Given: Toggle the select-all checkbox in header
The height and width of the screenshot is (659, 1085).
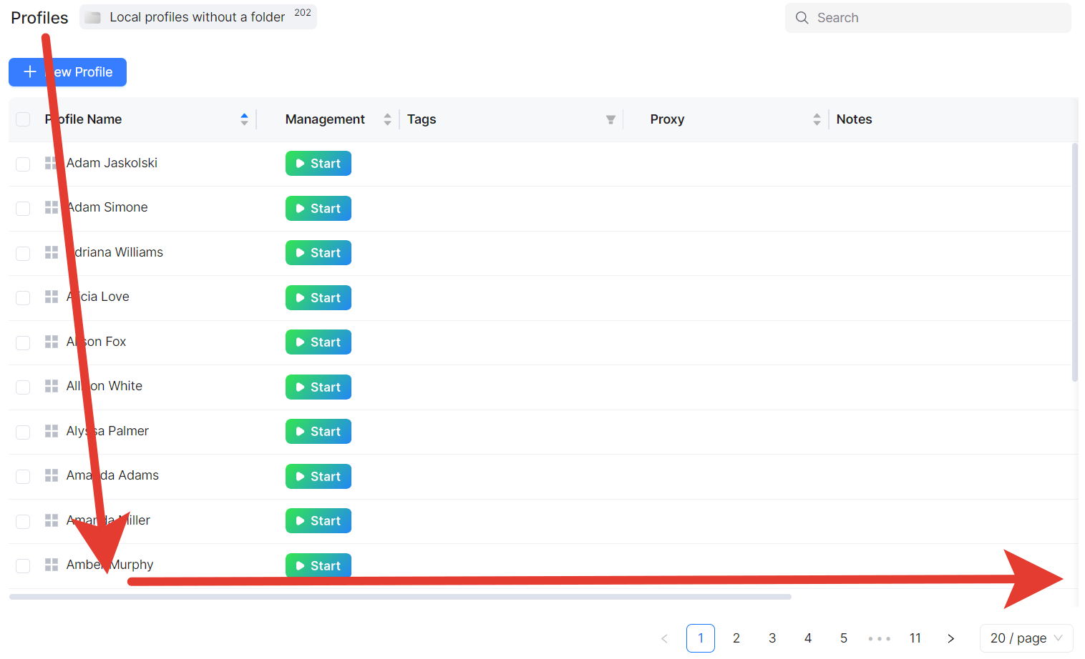Looking at the screenshot, I should (x=23, y=119).
